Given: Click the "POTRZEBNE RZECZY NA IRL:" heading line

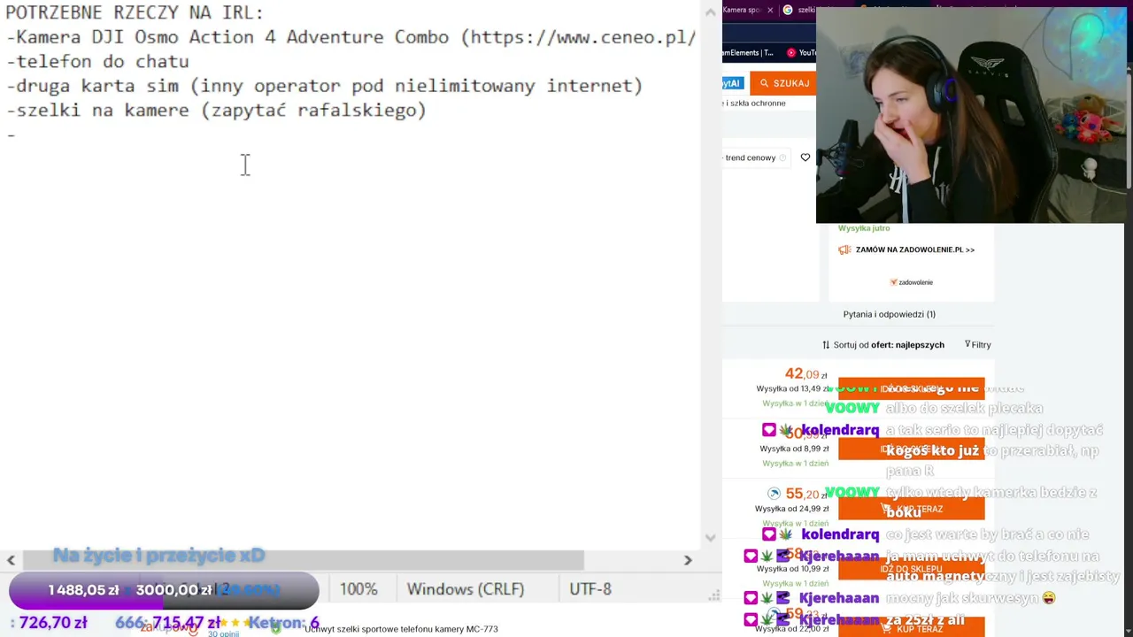Looking at the screenshot, I should click(135, 12).
